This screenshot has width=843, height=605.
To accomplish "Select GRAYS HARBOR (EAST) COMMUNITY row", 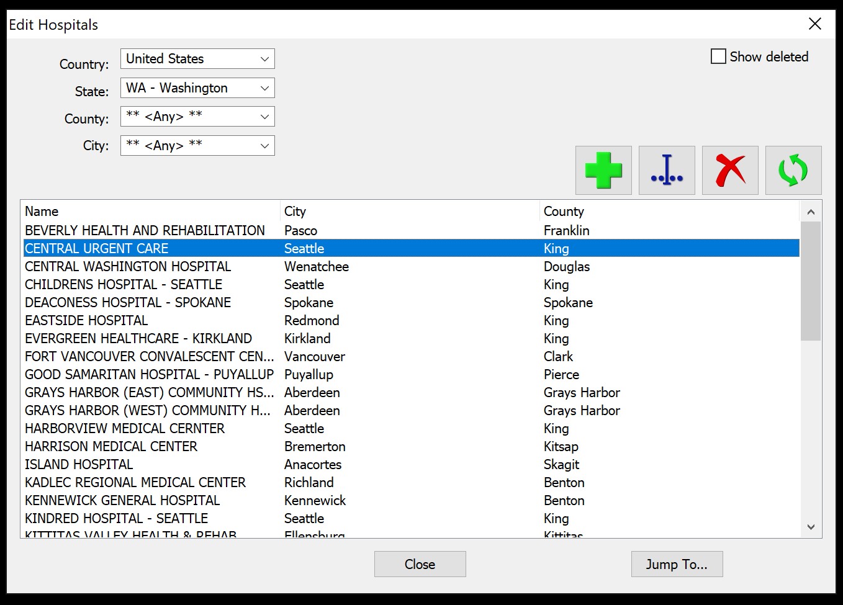I will pos(410,392).
